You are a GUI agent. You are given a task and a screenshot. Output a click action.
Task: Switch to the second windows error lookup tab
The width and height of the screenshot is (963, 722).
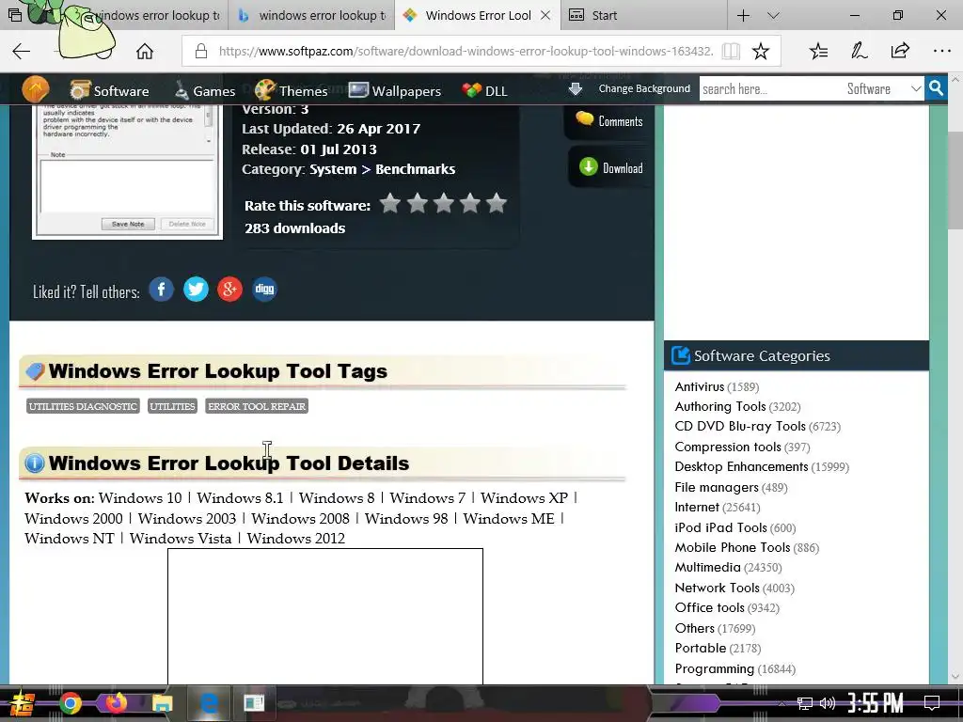313,15
